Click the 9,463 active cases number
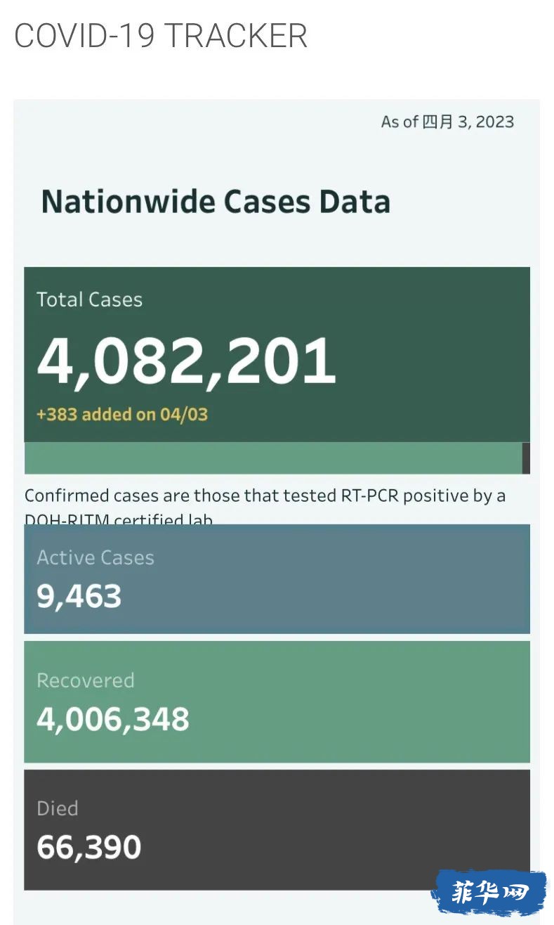 click(x=79, y=597)
